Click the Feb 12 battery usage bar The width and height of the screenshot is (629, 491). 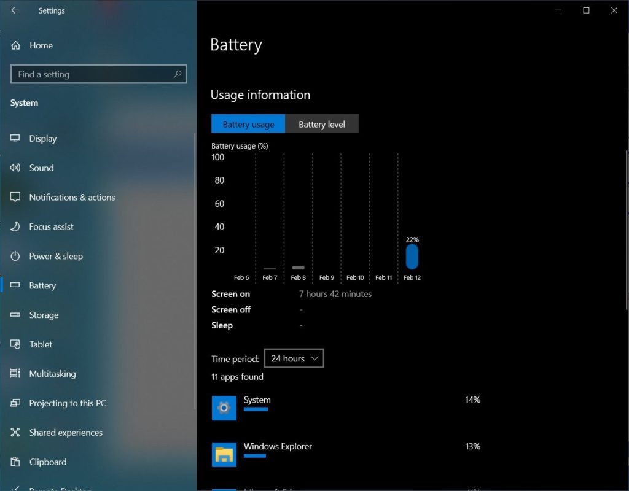[412, 257]
